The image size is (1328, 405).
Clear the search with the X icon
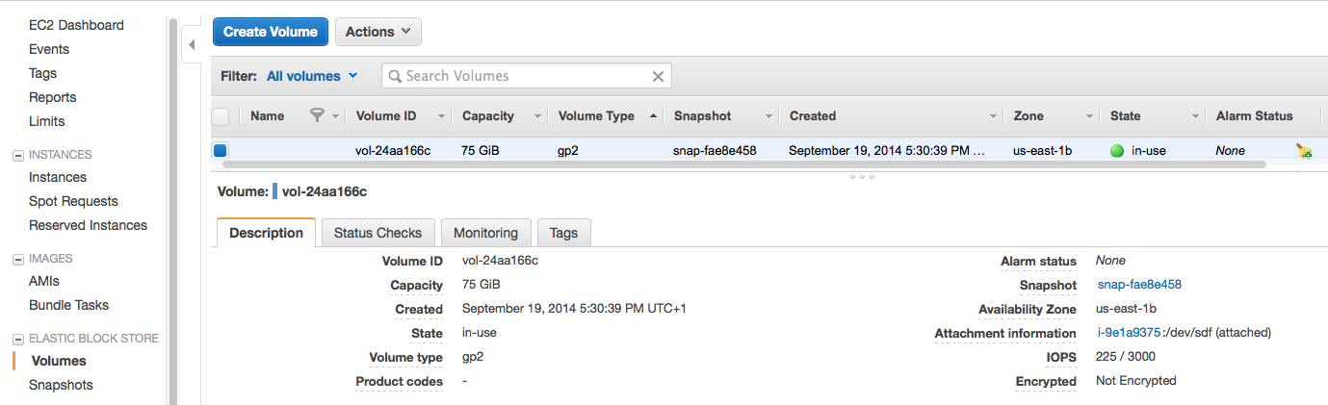tap(659, 76)
